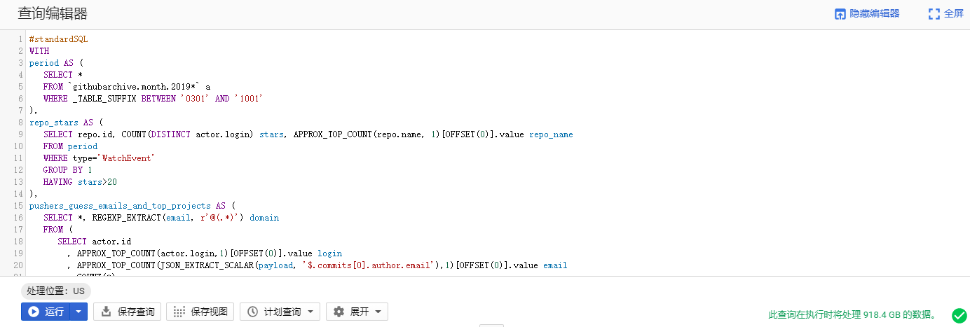Click 'SELECT actor.id' on line 18

pyautogui.click(x=95, y=242)
